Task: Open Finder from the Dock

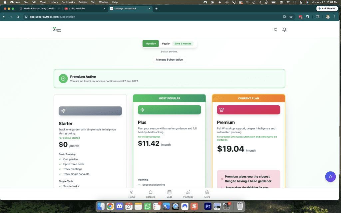Action: coord(101,206)
